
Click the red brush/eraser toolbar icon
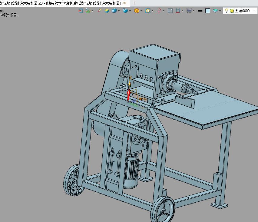(99, 11)
